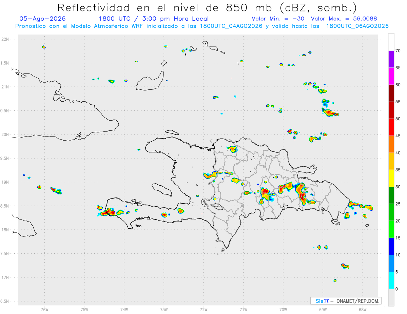Click the colorbar tick label "30"
The height and width of the screenshot is (314, 407).
[398, 187]
